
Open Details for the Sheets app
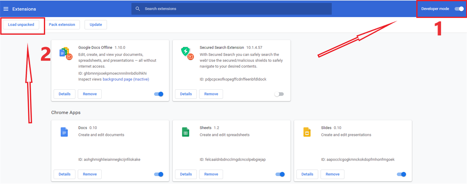(186, 174)
